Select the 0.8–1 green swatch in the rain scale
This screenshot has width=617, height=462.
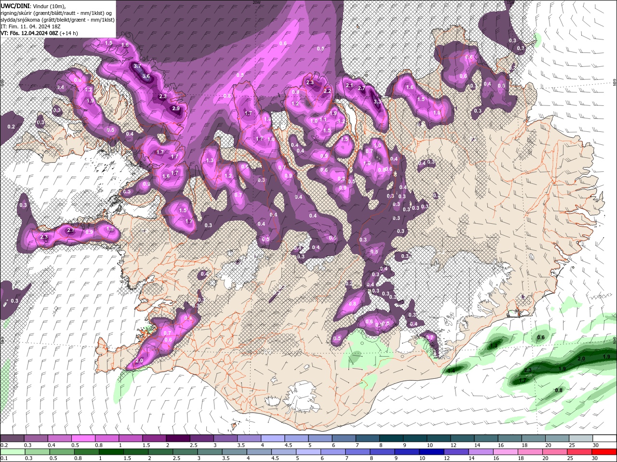click(86, 452)
